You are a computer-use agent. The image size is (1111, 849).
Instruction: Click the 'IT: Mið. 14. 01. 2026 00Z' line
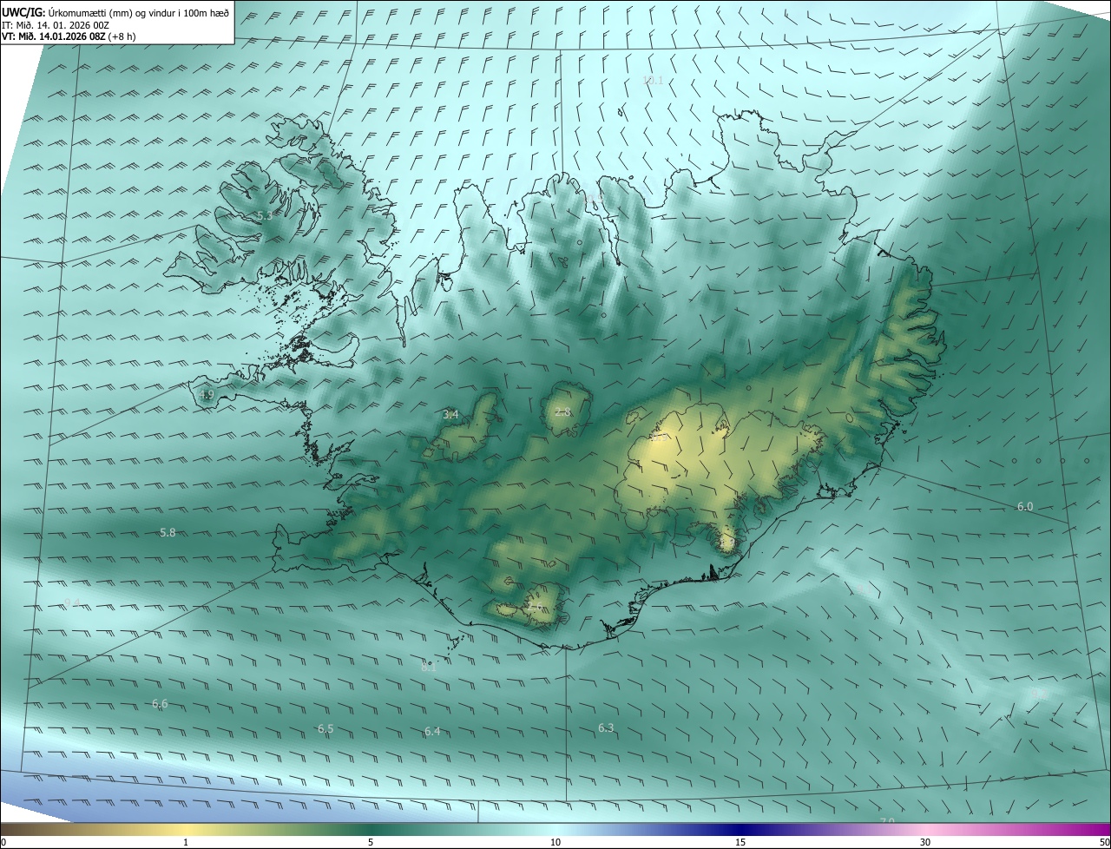(x=55, y=25)
